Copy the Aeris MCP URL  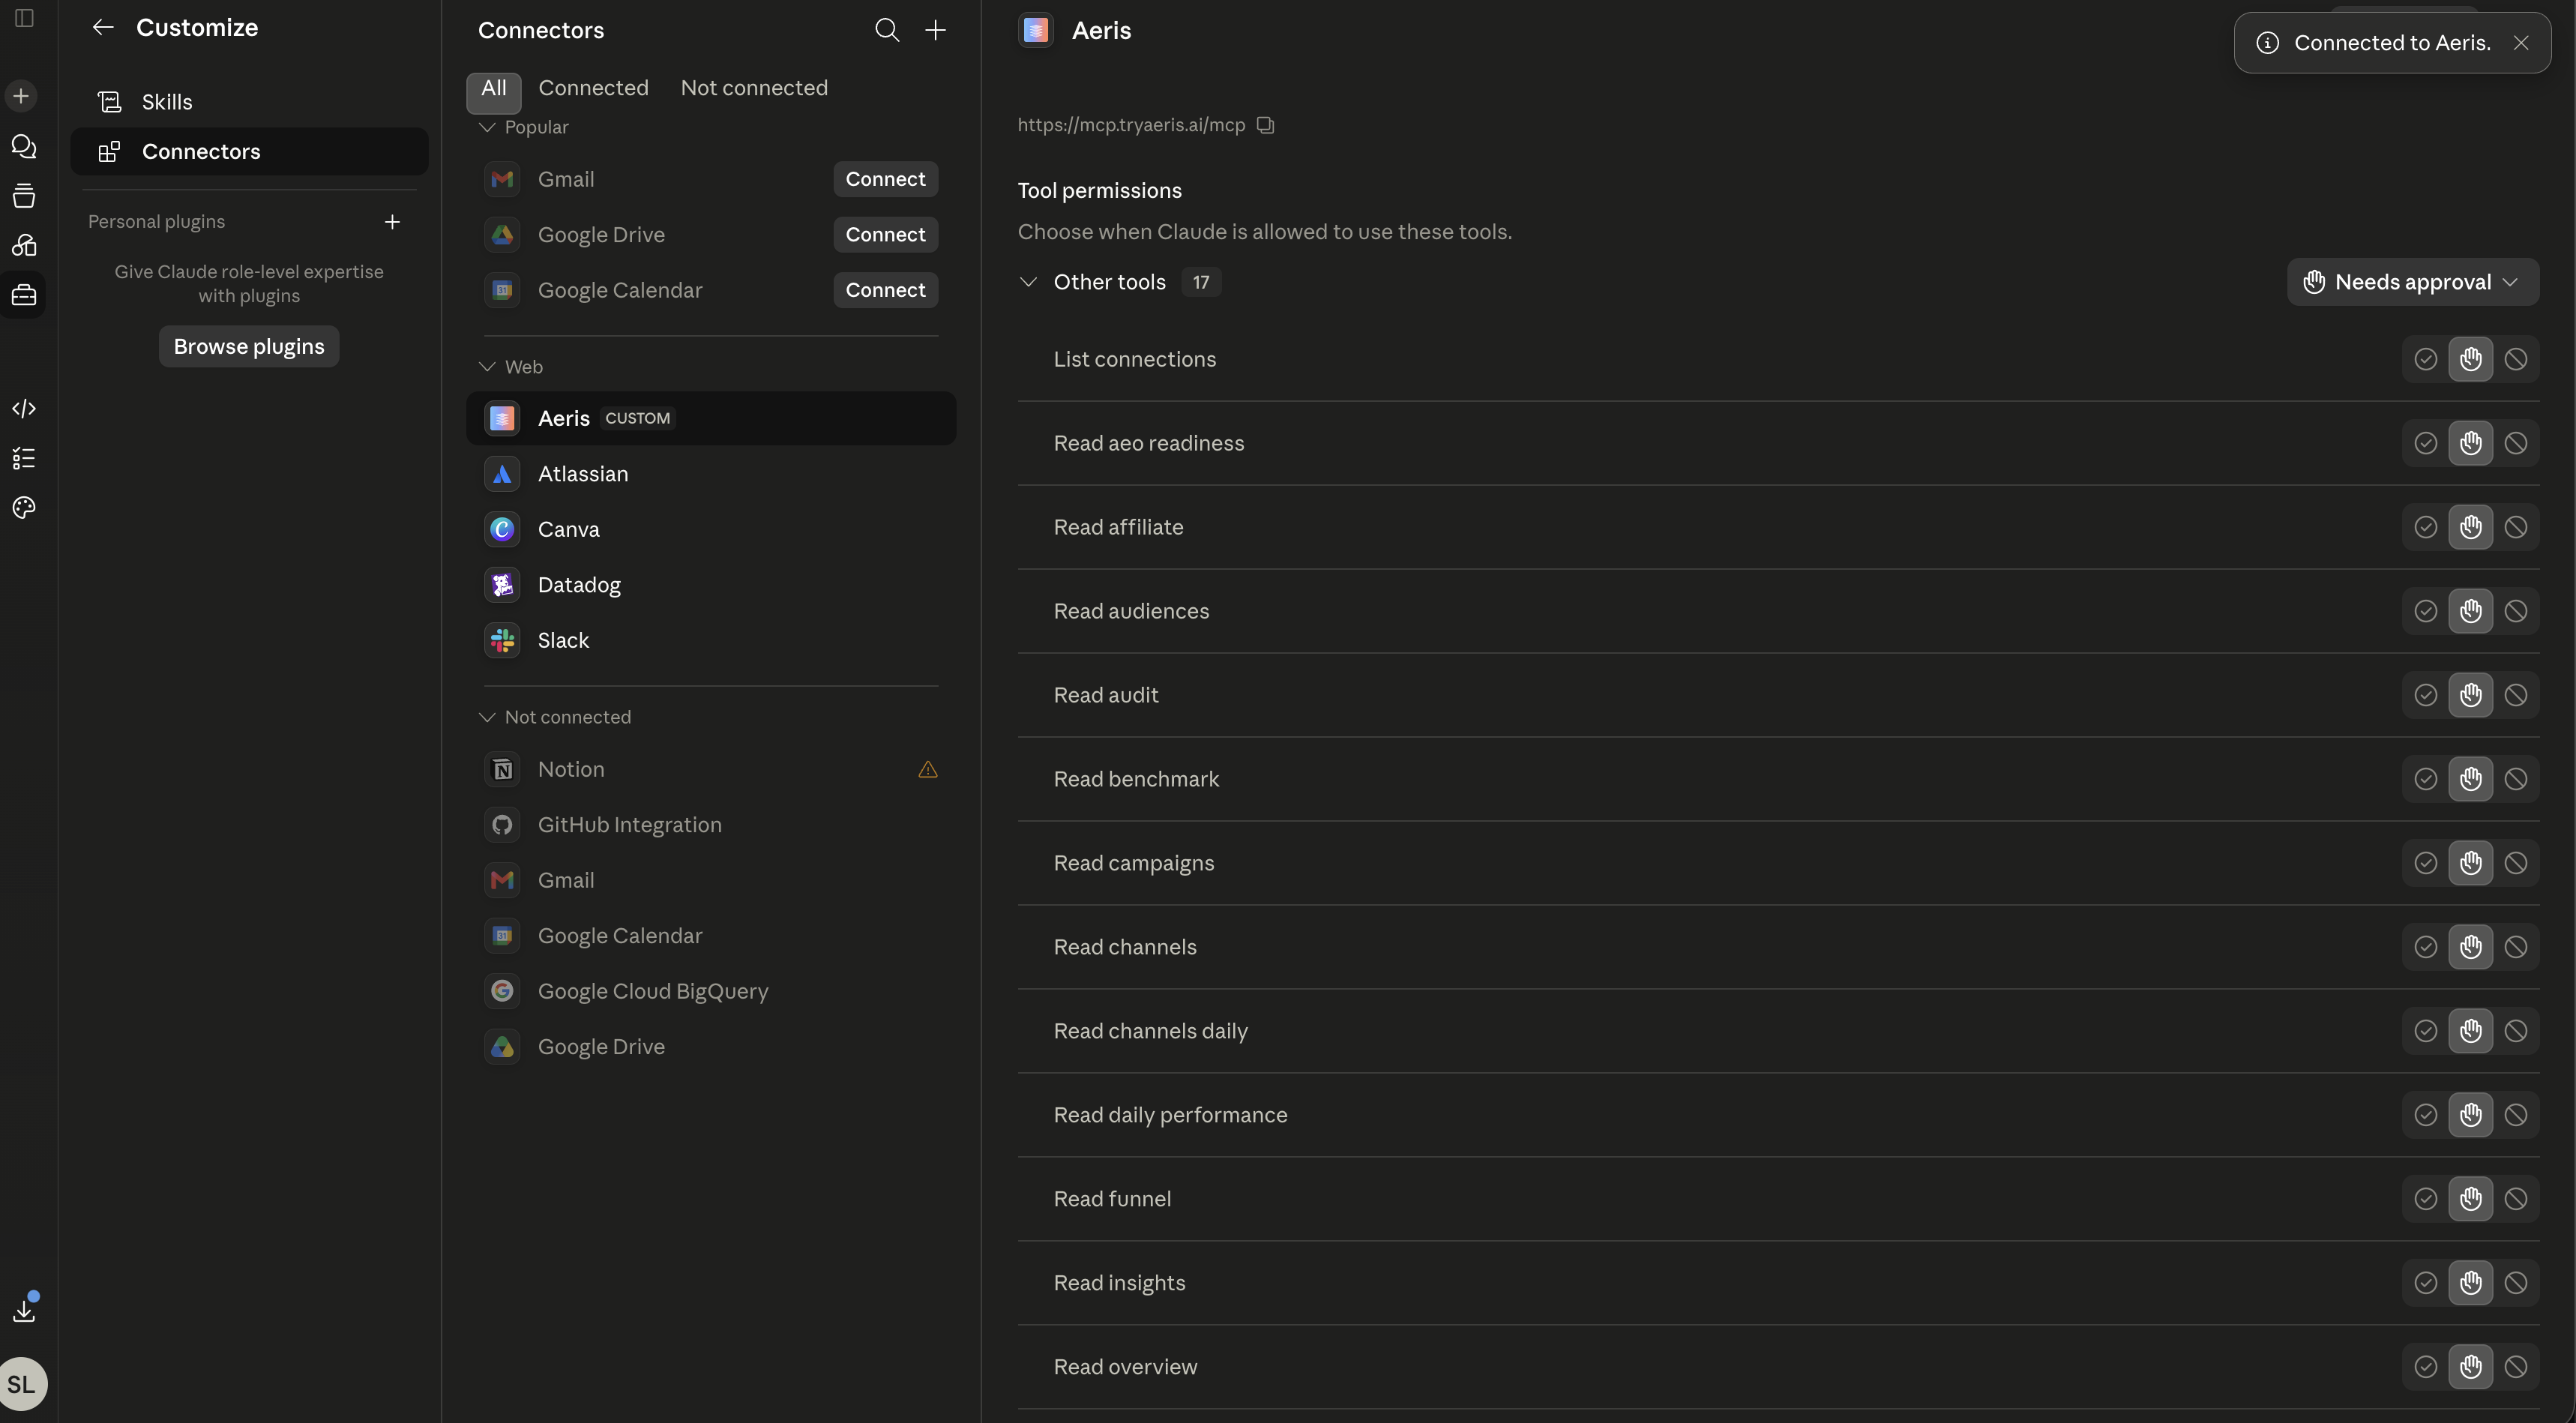point(1266,125)
